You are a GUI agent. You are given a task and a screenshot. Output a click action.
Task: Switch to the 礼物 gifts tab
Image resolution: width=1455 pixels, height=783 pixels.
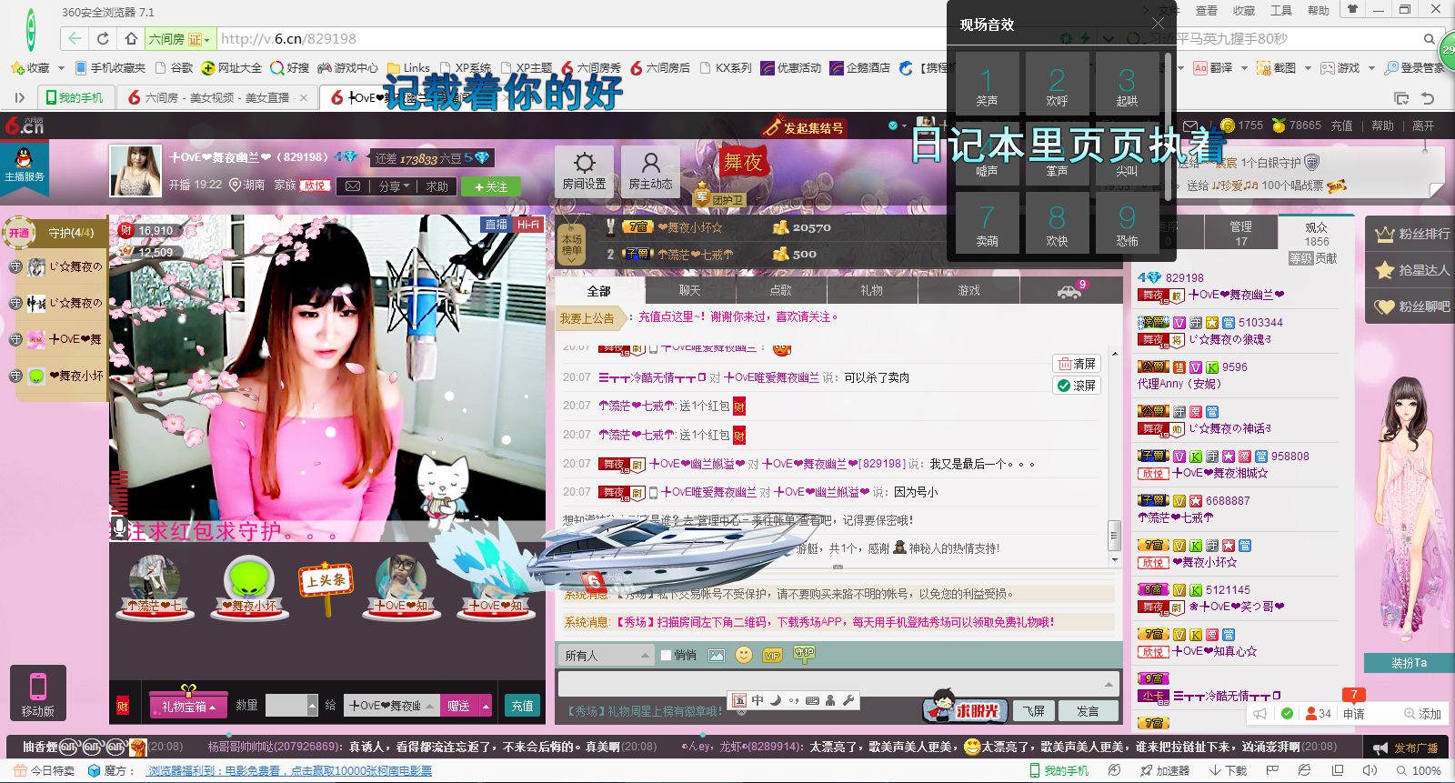(872, 291)
